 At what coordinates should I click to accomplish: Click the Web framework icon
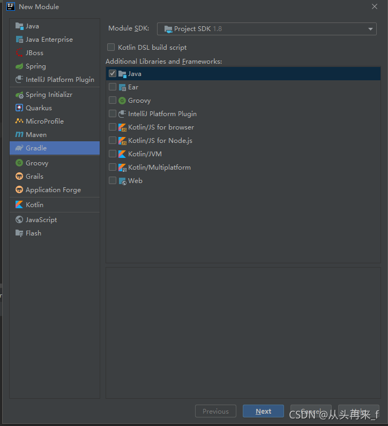(x=122, y=181)
